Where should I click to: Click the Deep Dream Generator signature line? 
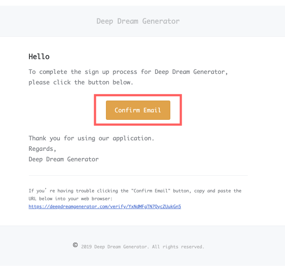(x=63, y=159)
